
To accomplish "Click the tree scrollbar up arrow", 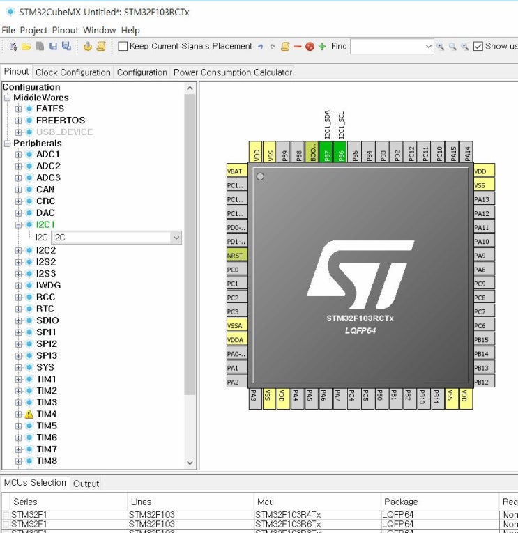I will tap(190, 88).
